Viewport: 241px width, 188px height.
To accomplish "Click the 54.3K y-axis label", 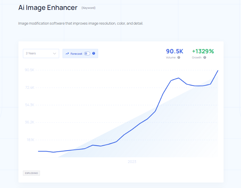I will click(x=30, y=105).
